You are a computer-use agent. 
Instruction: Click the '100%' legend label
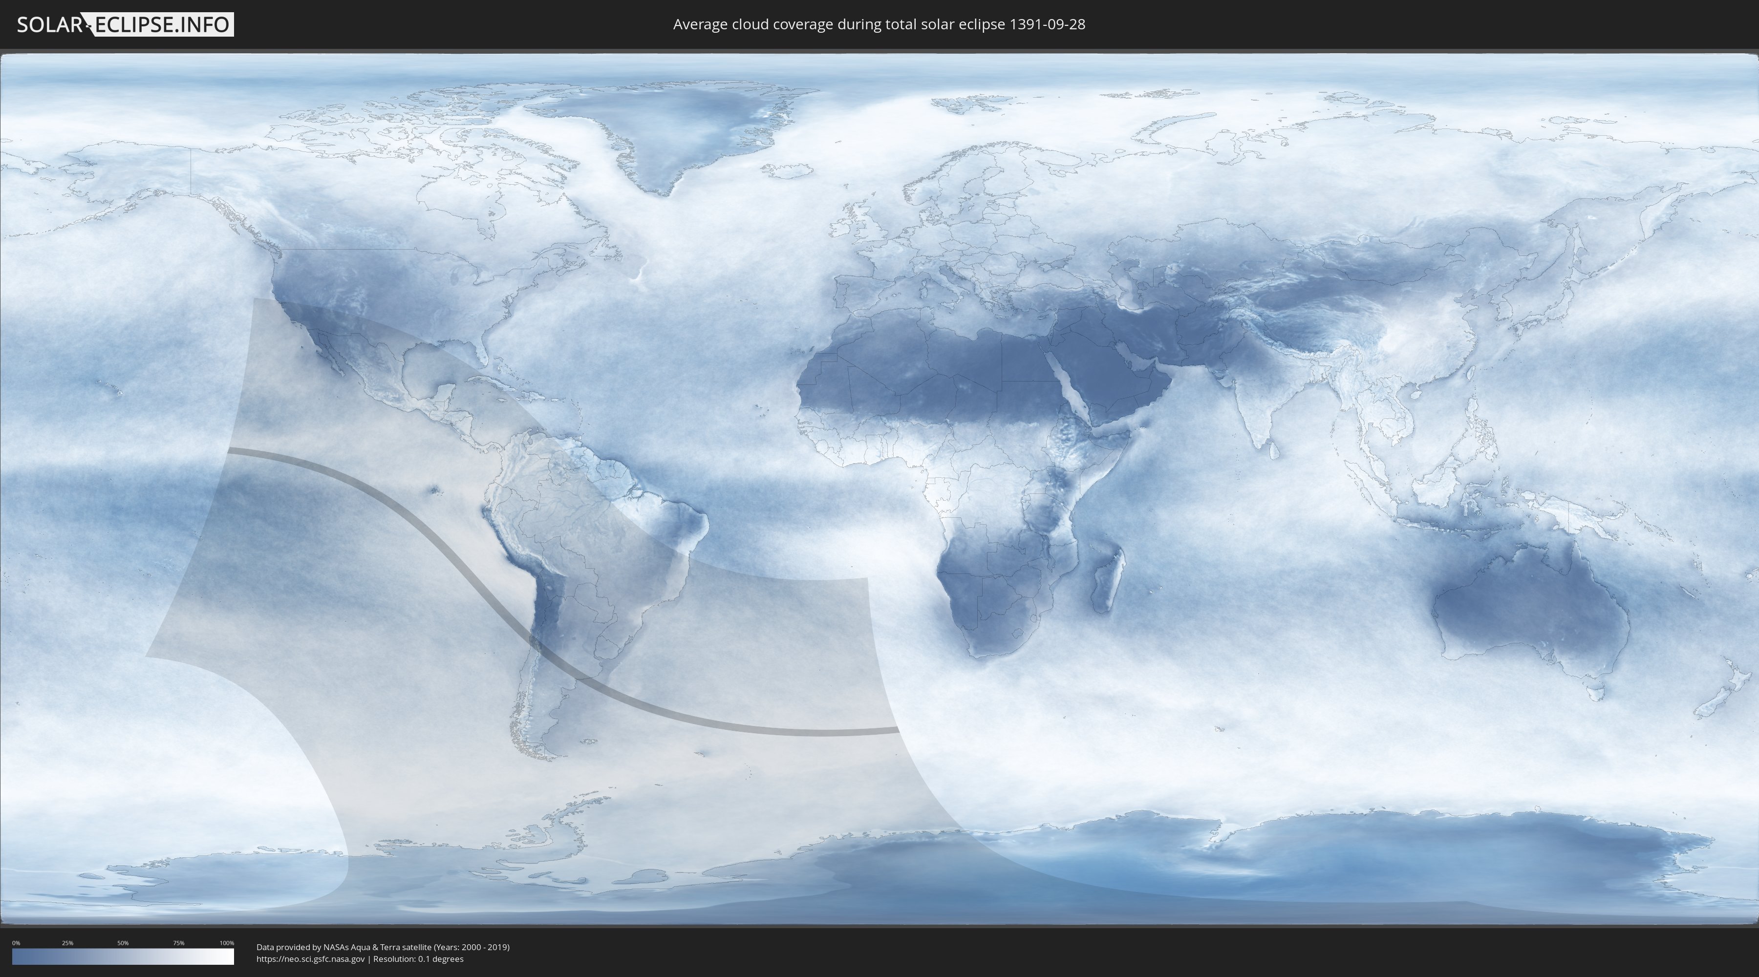click(x=227, y=943)
